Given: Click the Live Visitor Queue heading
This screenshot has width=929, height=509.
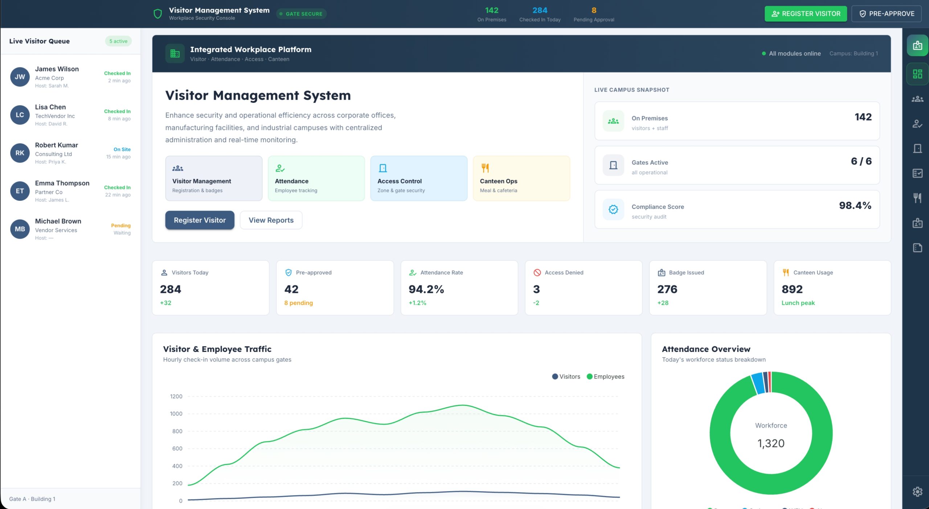Looking at the screenshot, I should (39, 41).
